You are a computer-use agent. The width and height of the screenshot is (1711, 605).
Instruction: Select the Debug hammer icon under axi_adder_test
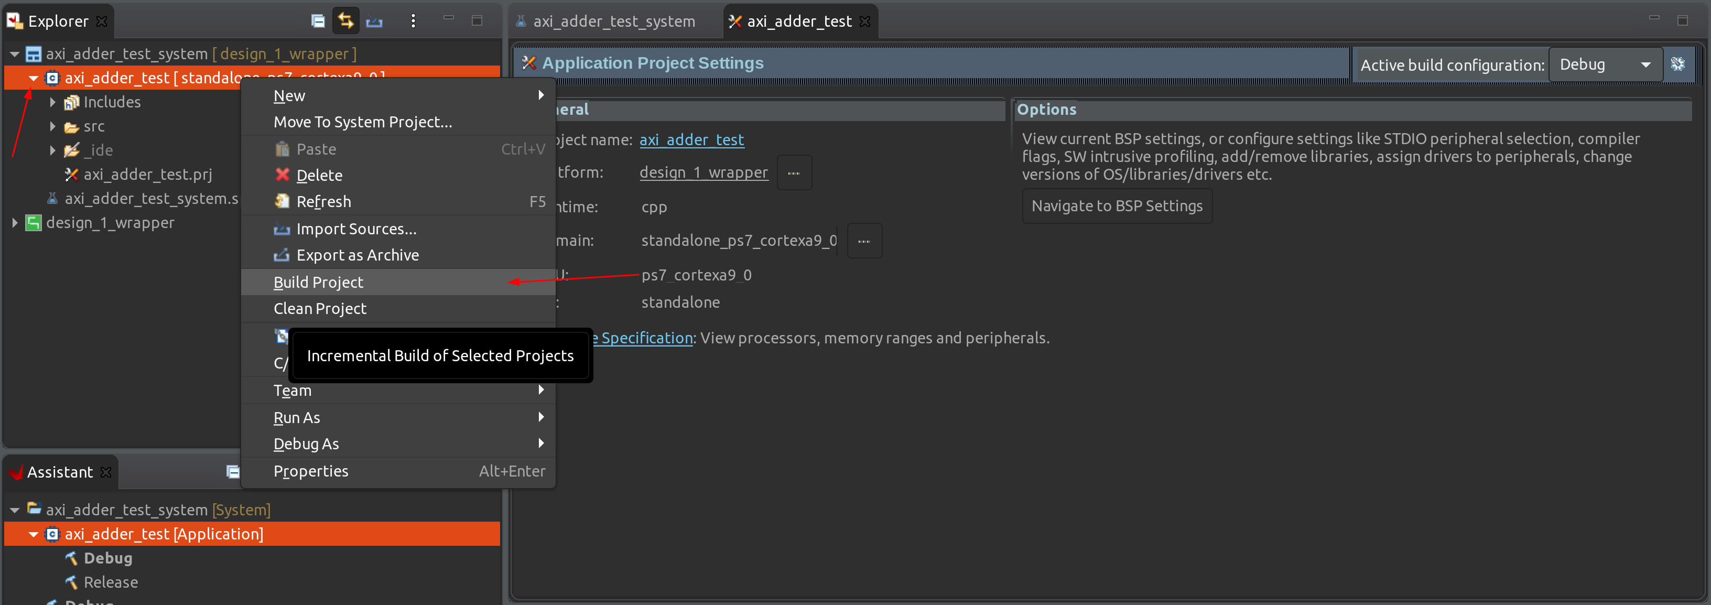tap(72, 558)
